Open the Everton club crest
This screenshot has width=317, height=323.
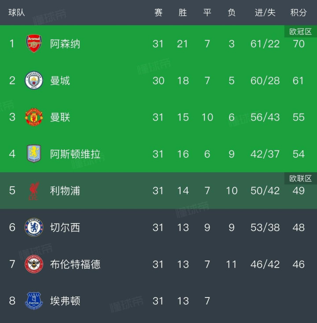(34, 301)
